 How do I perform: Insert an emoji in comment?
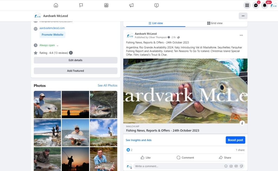(226, 166)
